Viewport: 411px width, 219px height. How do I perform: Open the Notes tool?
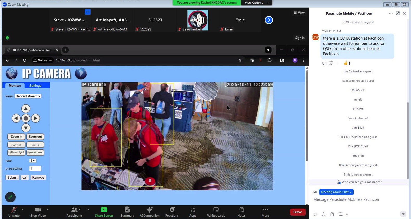click(241, 212)
